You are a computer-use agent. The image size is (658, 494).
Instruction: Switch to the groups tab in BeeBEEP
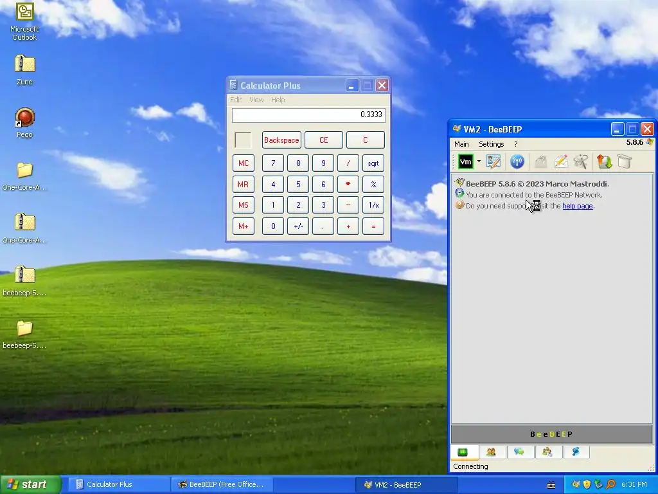pos(547,452)
